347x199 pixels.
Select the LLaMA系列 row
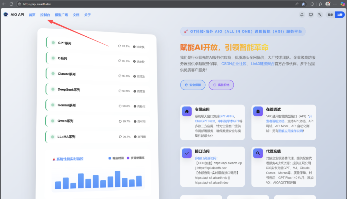point(96,137)
